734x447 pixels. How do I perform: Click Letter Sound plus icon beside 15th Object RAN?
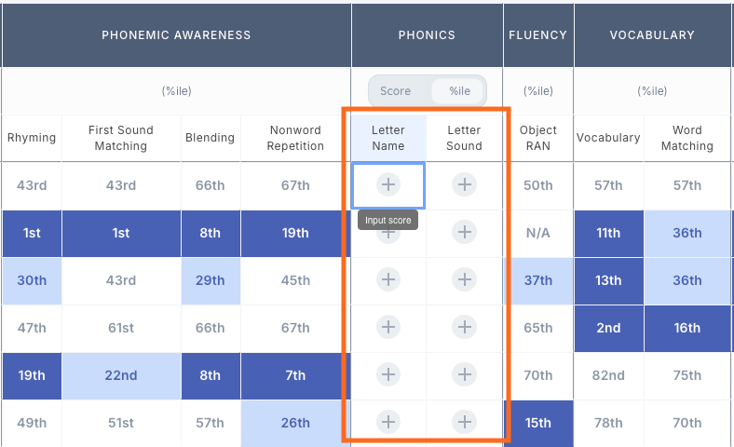(x=464, y=423)
